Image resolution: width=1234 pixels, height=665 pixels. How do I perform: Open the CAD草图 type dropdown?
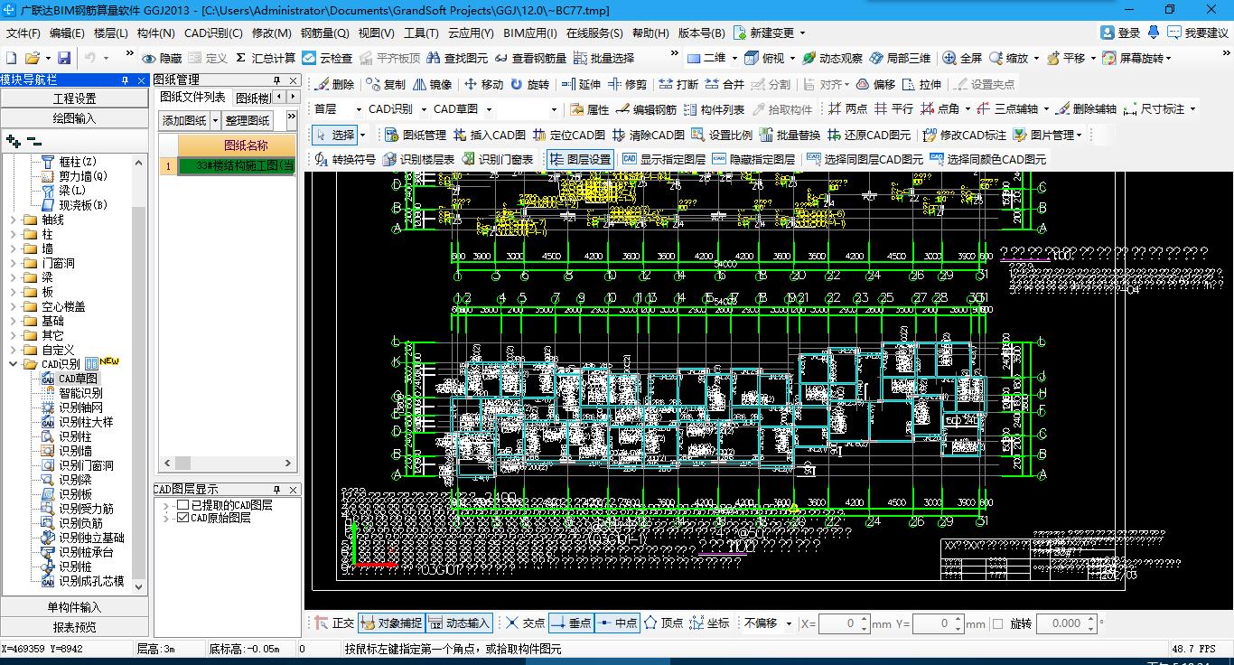coord(489,109)
